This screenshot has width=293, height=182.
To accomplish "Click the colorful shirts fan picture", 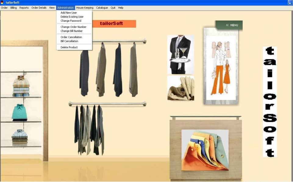I will coord(205,150).
